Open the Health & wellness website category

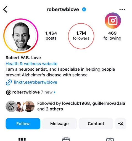(31, 63)
